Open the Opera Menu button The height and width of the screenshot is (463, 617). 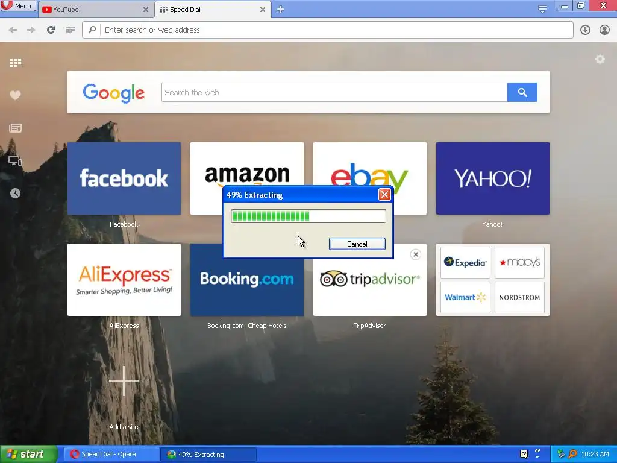18,5
